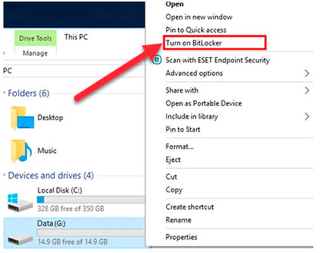Select Pin to Quick access
The width and height of the screenshot is (325, 253).
coord(196,30)
